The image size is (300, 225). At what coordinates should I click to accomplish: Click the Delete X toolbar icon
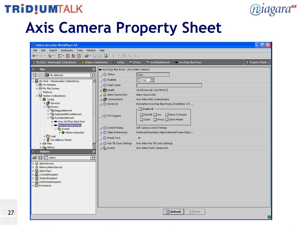135,56
